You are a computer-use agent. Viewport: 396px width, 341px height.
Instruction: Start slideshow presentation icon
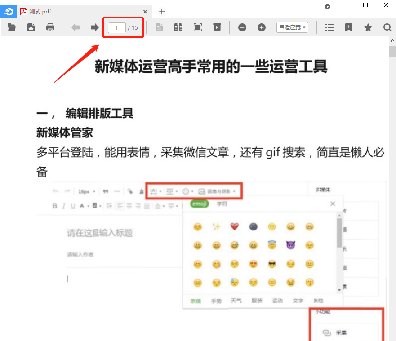coord(217,27)
